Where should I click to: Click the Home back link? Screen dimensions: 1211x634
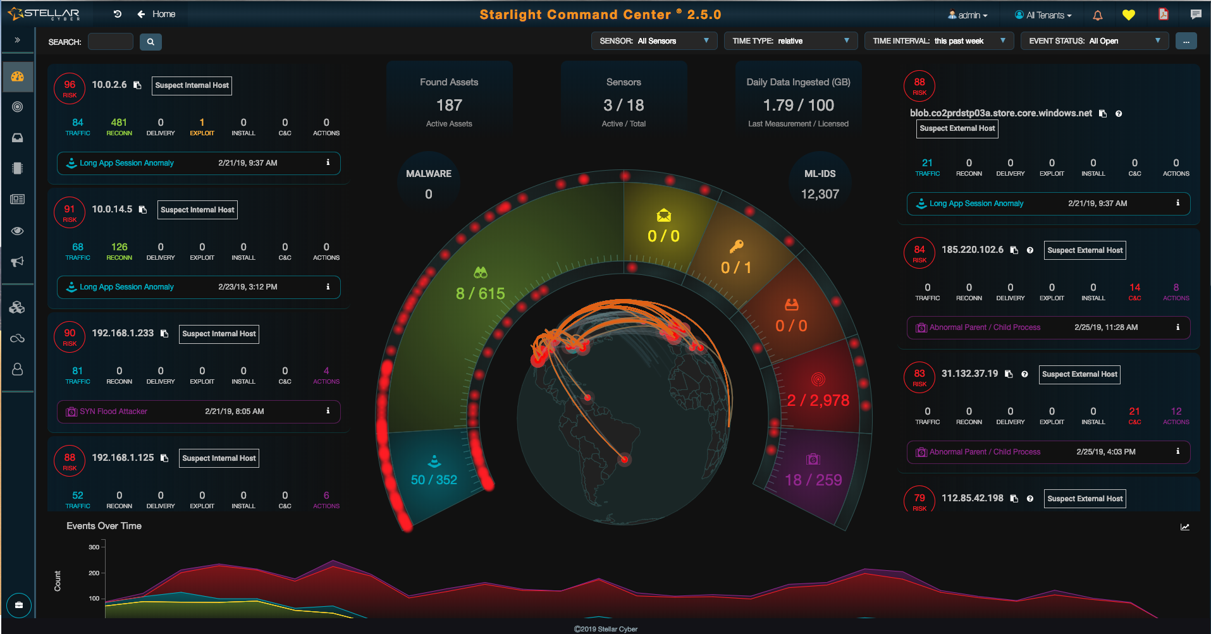coord(157,14)
